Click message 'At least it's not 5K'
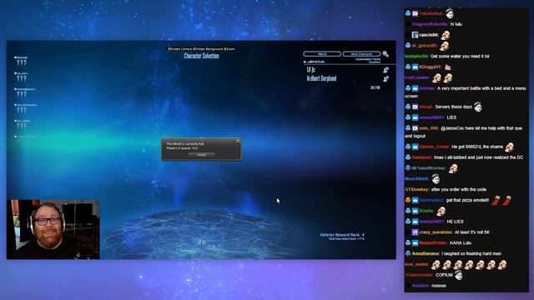The width and height of the screenshot is (534, 300). click(472, 232)
